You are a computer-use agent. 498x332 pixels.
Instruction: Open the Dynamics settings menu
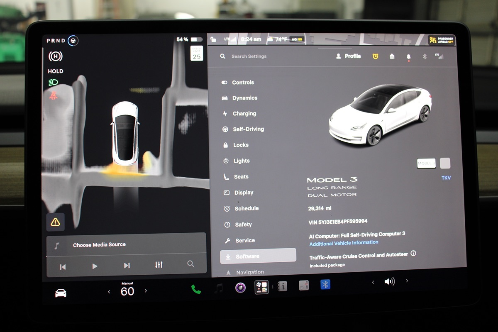click(x=239, y=98)
